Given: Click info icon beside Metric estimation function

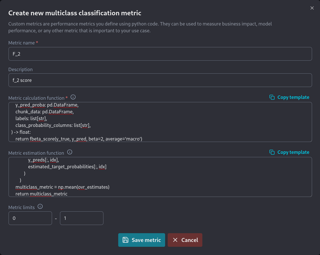Looking at the screenshot, I should pyautogui.click(x=70, y=152).
